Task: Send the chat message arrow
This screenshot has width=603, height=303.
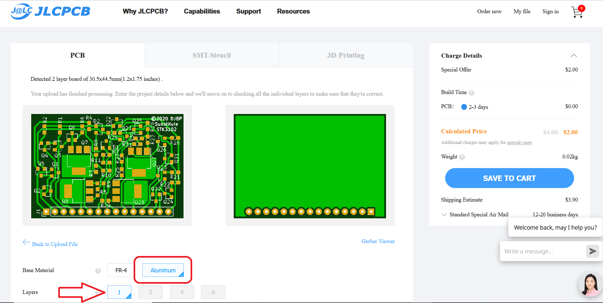Action: tap(593, 251)
